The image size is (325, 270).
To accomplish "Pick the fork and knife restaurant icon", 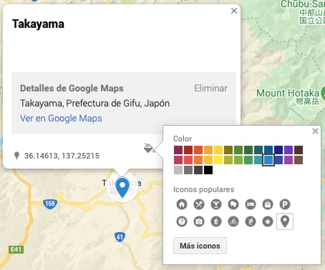I will point(199,204).
